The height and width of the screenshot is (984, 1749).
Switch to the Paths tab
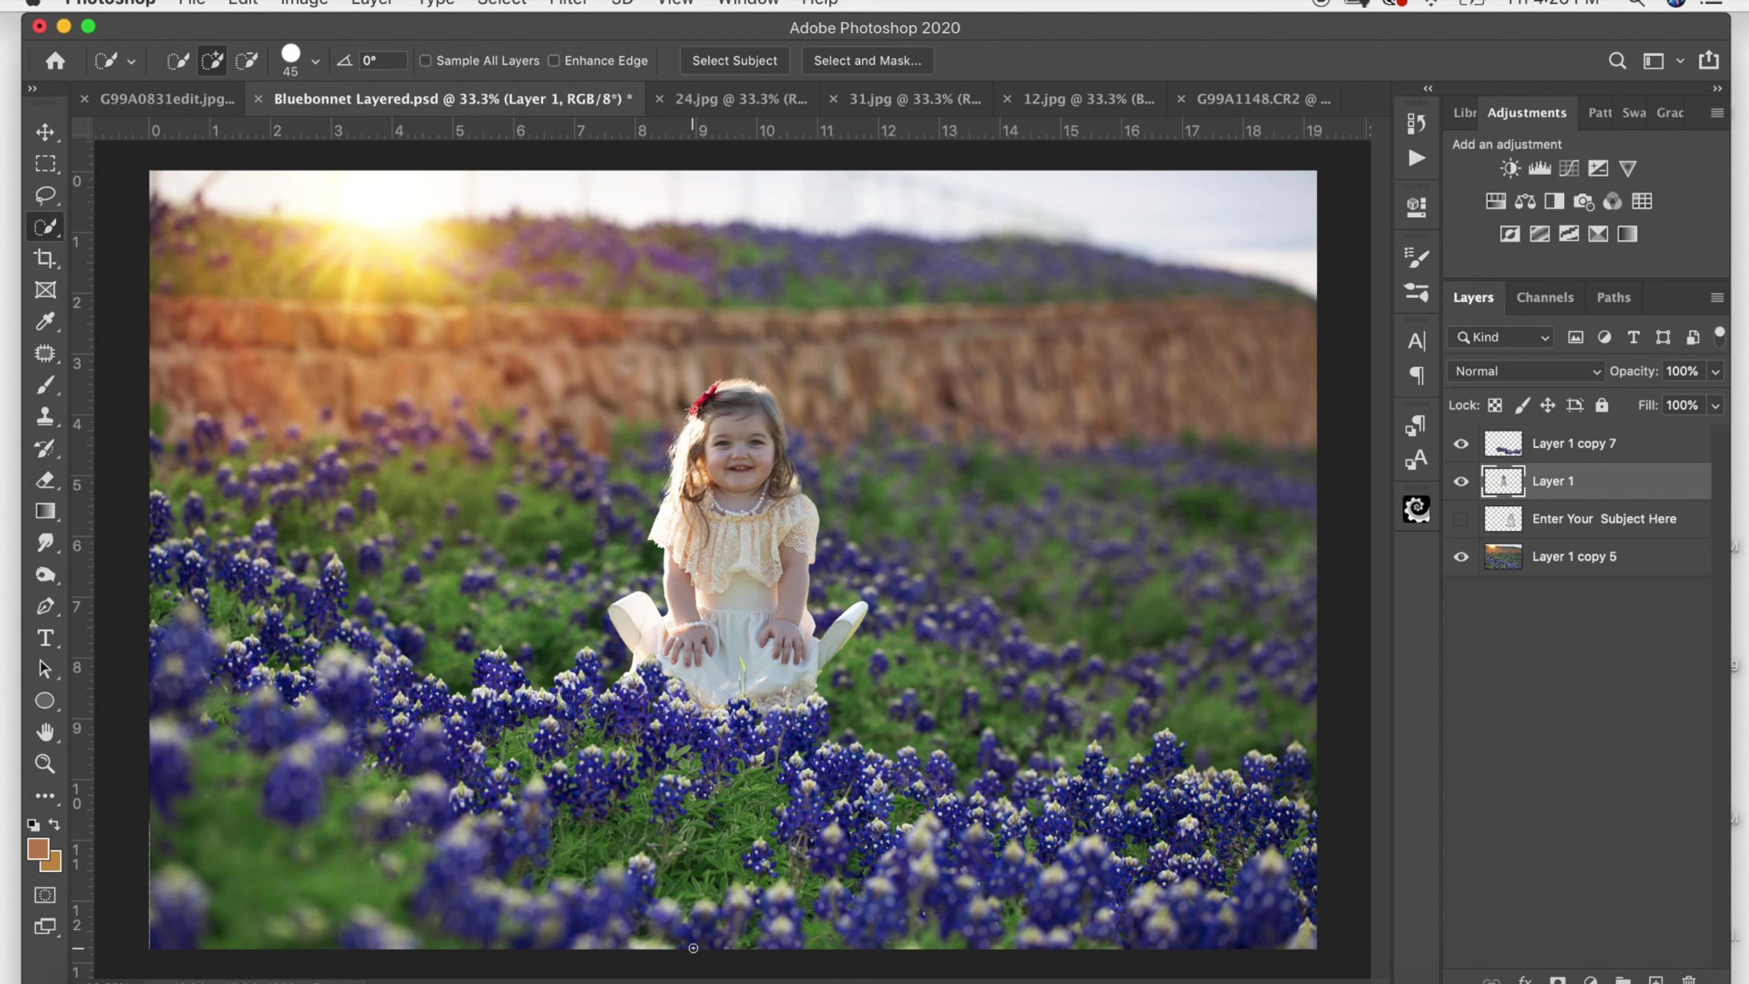[x=1613, y=298]
